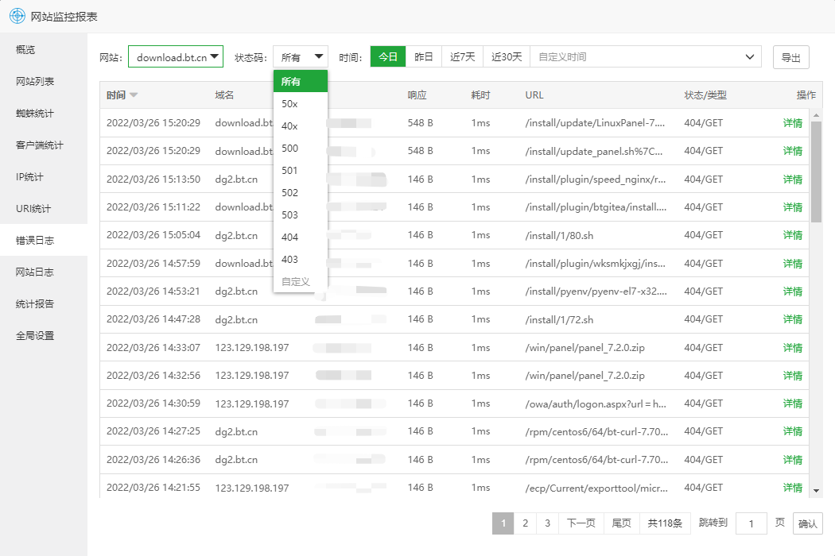
Task: Click 下一页 next page button
Action: (x=581, y=523)
